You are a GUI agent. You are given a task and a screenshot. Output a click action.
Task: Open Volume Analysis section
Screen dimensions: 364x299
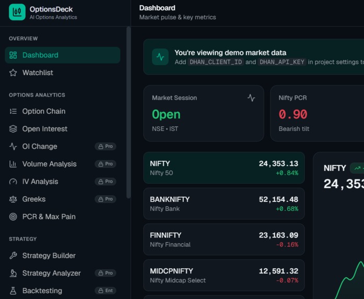tap(63, 164)
